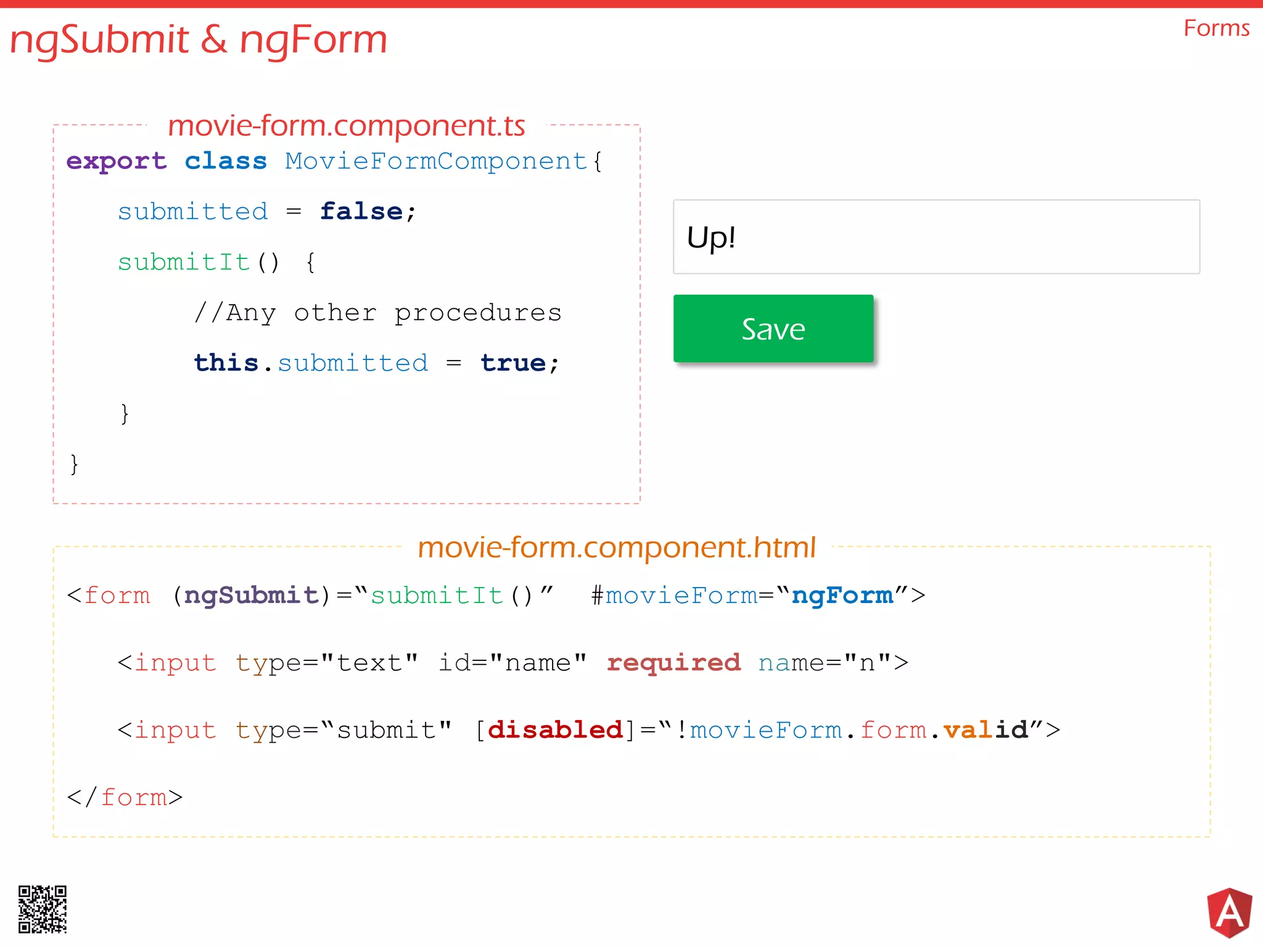Click the "//Any other procedures" comment

coord(378,313)
